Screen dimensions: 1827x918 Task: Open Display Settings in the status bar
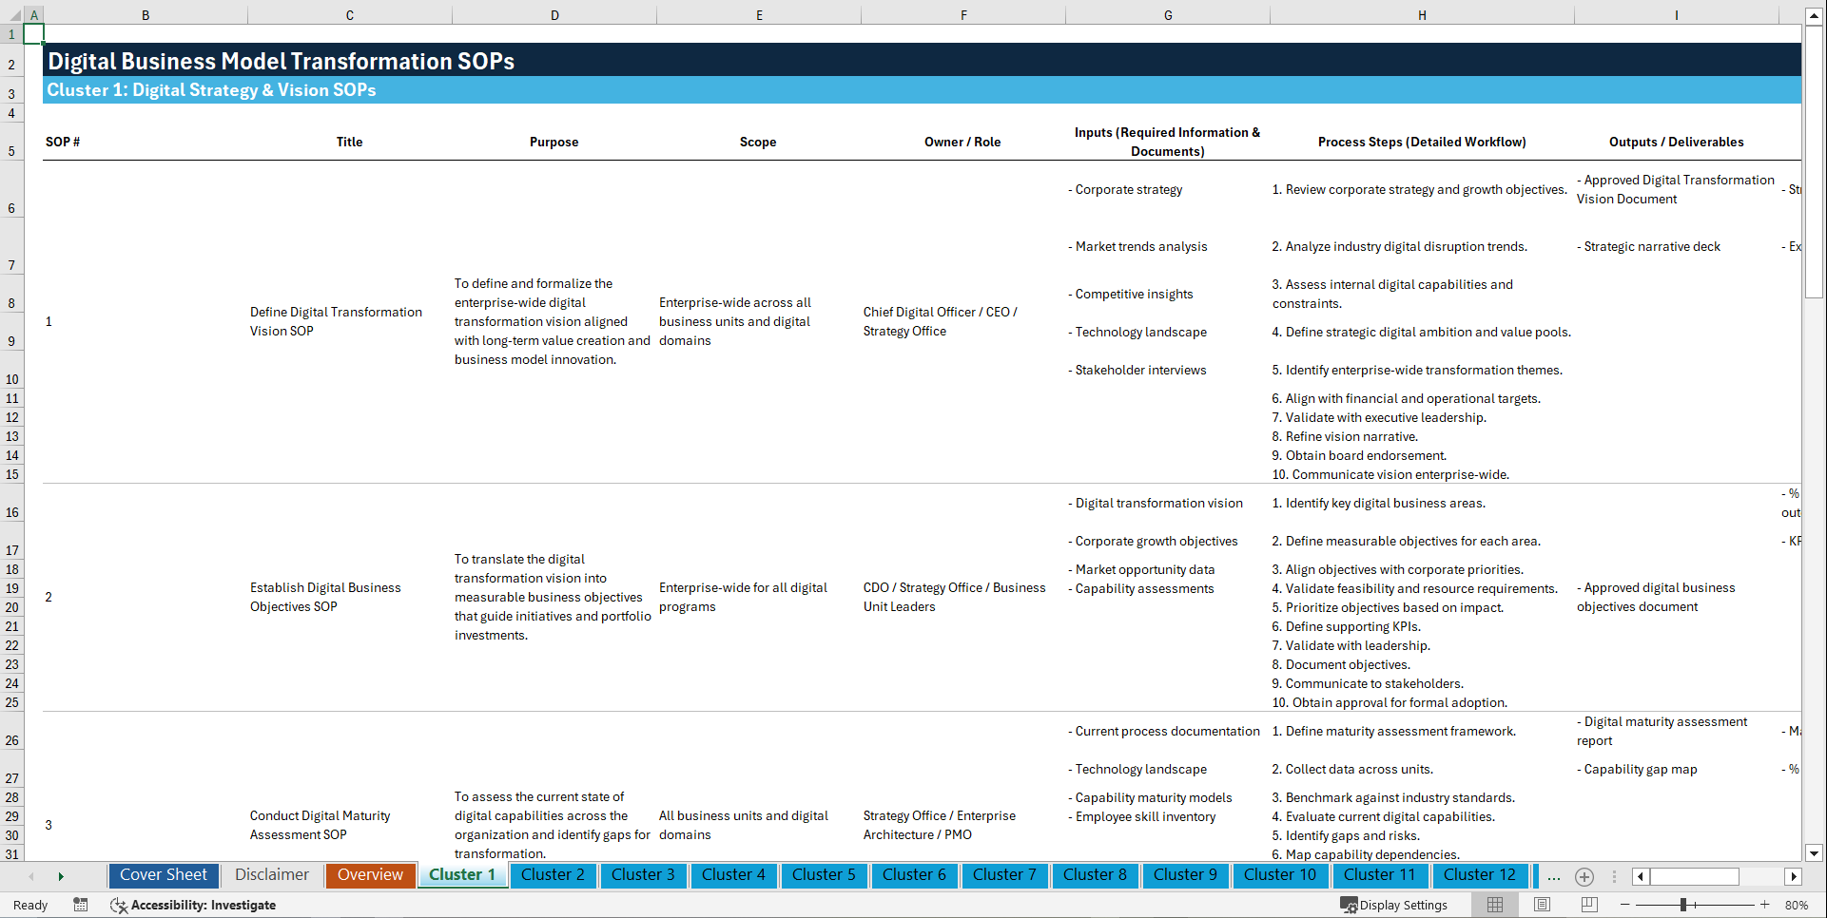pos(1394,905)
